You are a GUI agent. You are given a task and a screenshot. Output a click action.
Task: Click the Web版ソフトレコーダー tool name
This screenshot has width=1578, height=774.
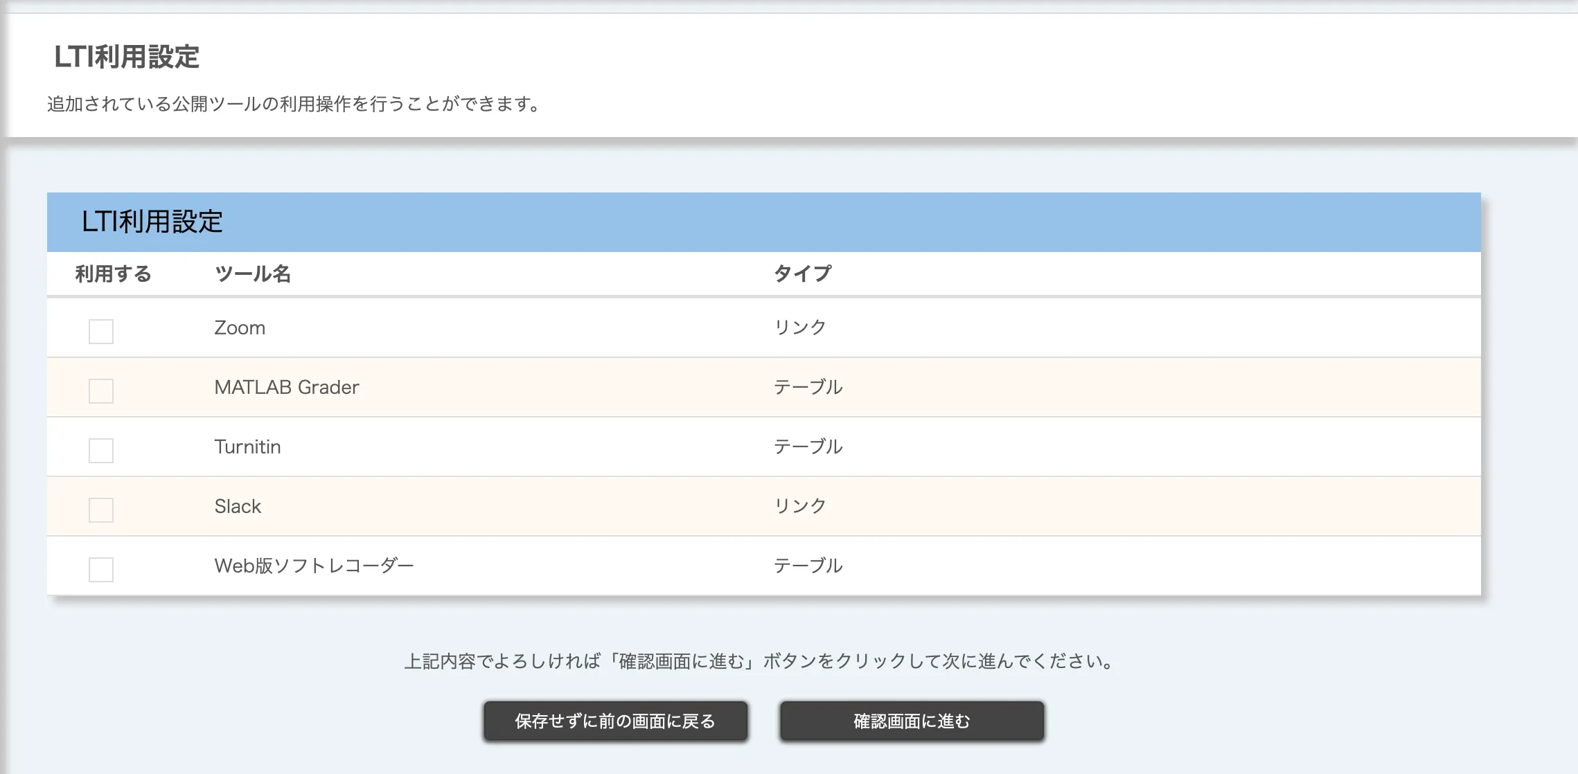314,566
